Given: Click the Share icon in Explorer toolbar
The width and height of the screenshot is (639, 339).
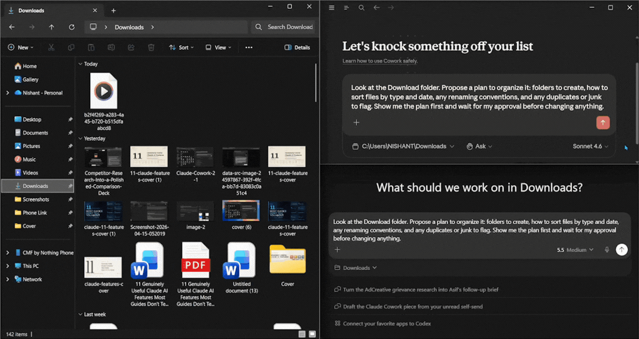Looking at the screenshot, I should 131,47.
